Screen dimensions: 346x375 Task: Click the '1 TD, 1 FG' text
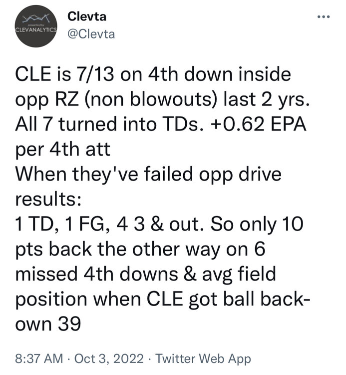(60, 224)
